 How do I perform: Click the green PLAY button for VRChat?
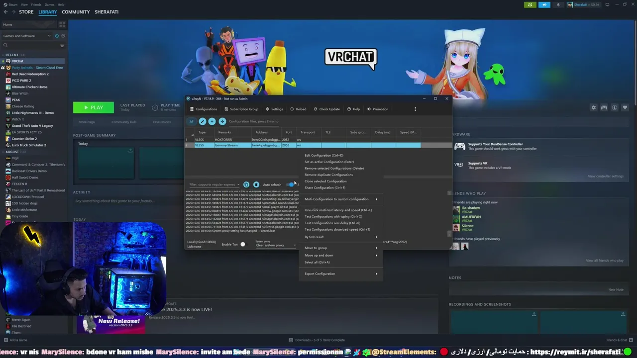tap(94, 107)
